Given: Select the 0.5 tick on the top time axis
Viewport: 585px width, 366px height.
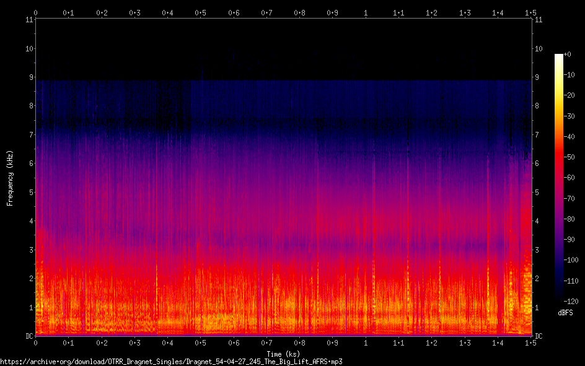Looking at the screenshot, I should pyautogui.click(x=200, y=12).
